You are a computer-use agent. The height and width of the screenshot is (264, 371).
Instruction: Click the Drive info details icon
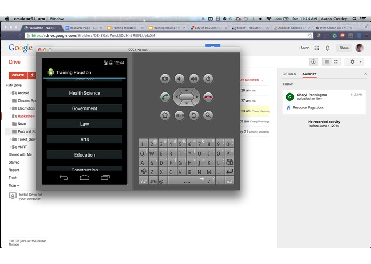point(313,62)
